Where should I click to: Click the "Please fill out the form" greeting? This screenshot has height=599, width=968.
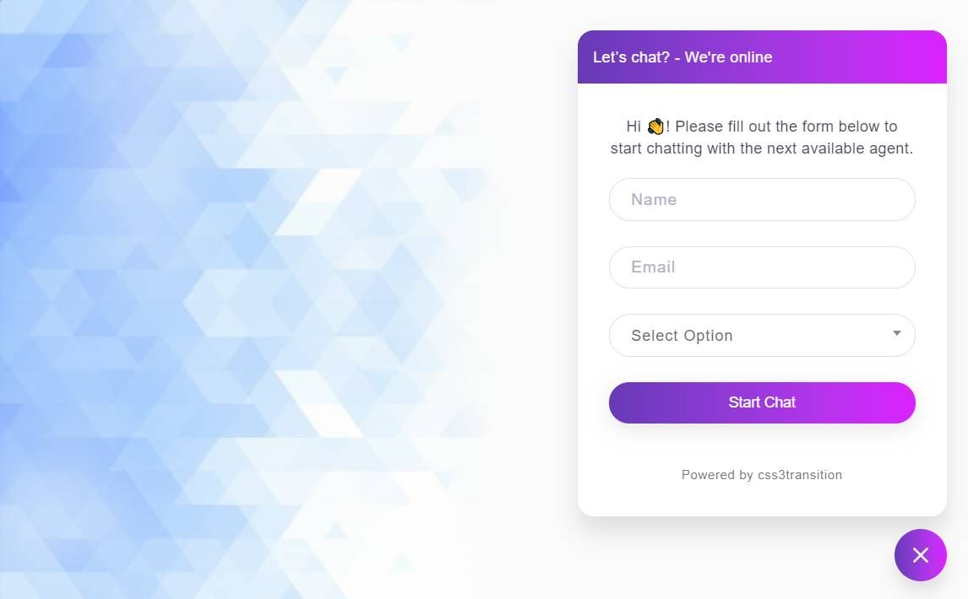(786, 127)
